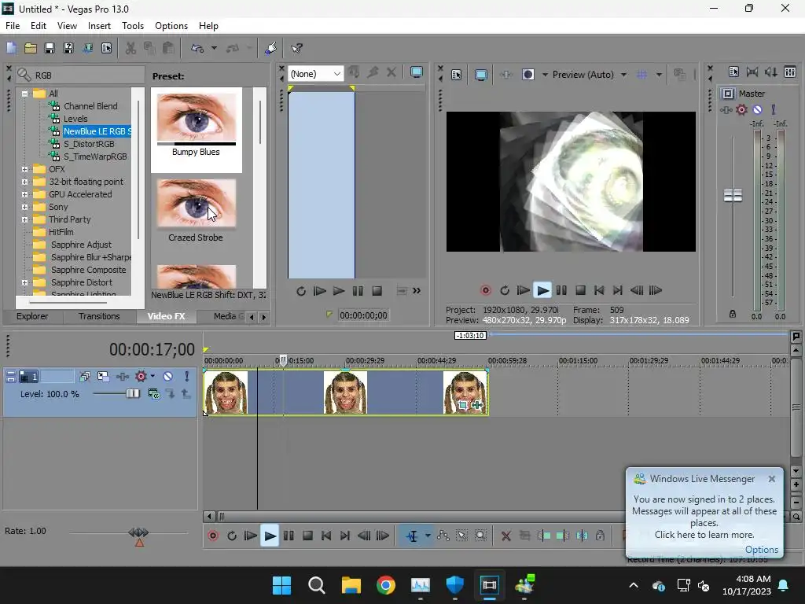805x604 pixels.
Task: Open the Undo history dropdown arrow
Action: click(214, 48)
